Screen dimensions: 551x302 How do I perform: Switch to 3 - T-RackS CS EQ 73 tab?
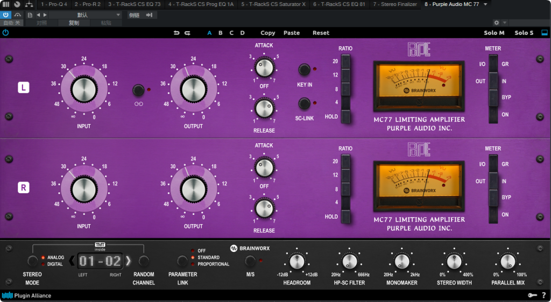pyautogui.click(x=134, y=4)
